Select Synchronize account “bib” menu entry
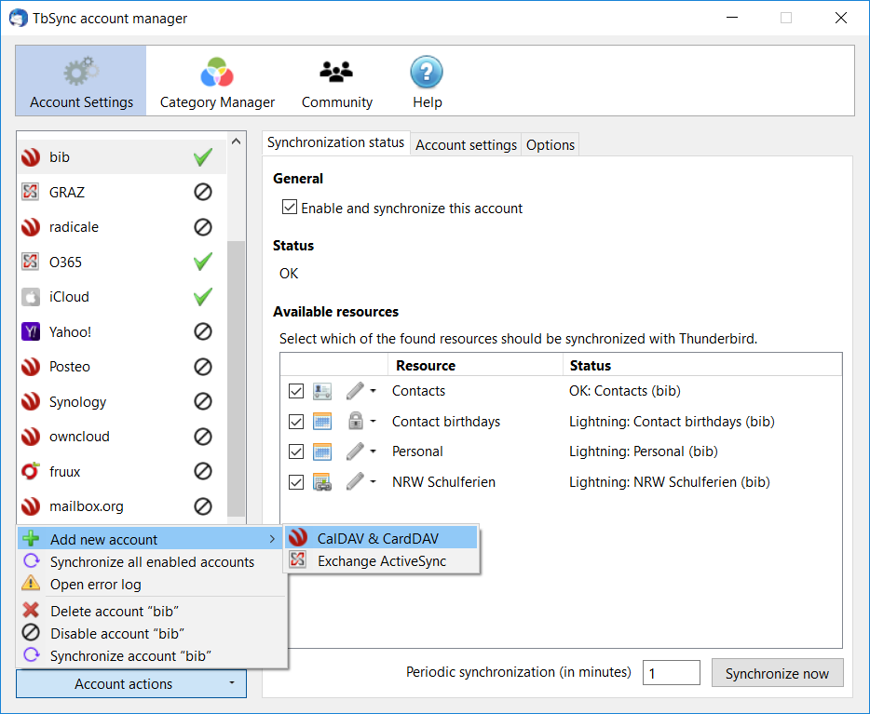Image resolution: width=870 pixels, height=714 pixels. [151, 655]
